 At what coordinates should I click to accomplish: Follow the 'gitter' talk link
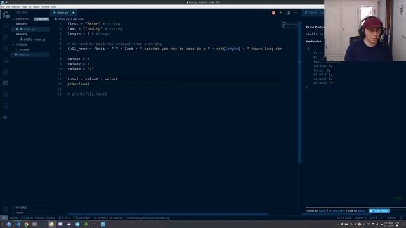tap(362, 211)
